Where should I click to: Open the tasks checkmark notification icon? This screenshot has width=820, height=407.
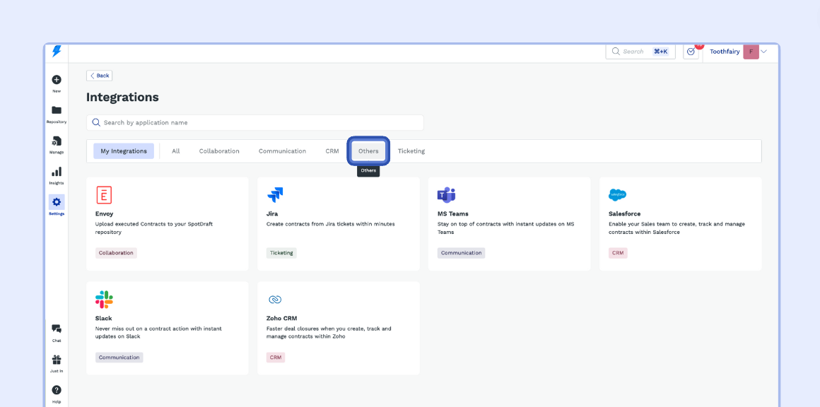[691, 51]
